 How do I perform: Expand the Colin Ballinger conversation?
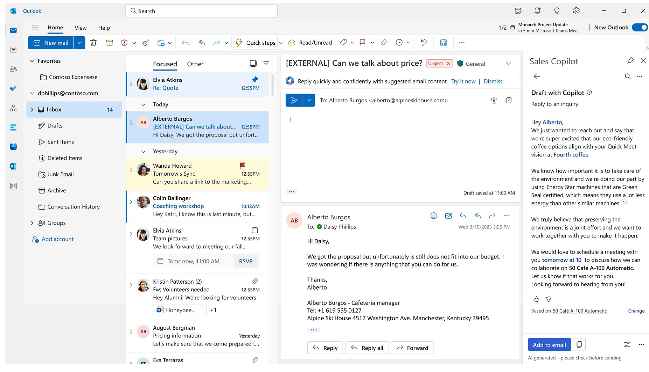(131, 202)
